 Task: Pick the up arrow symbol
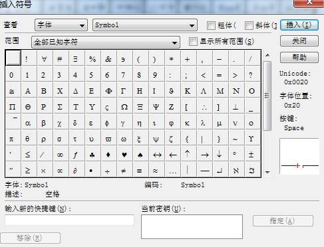tap(188, 155)
